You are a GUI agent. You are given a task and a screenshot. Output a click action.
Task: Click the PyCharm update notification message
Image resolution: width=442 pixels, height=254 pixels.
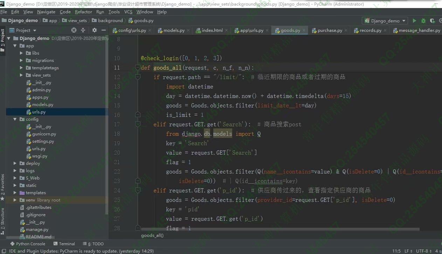pos(81,251)
